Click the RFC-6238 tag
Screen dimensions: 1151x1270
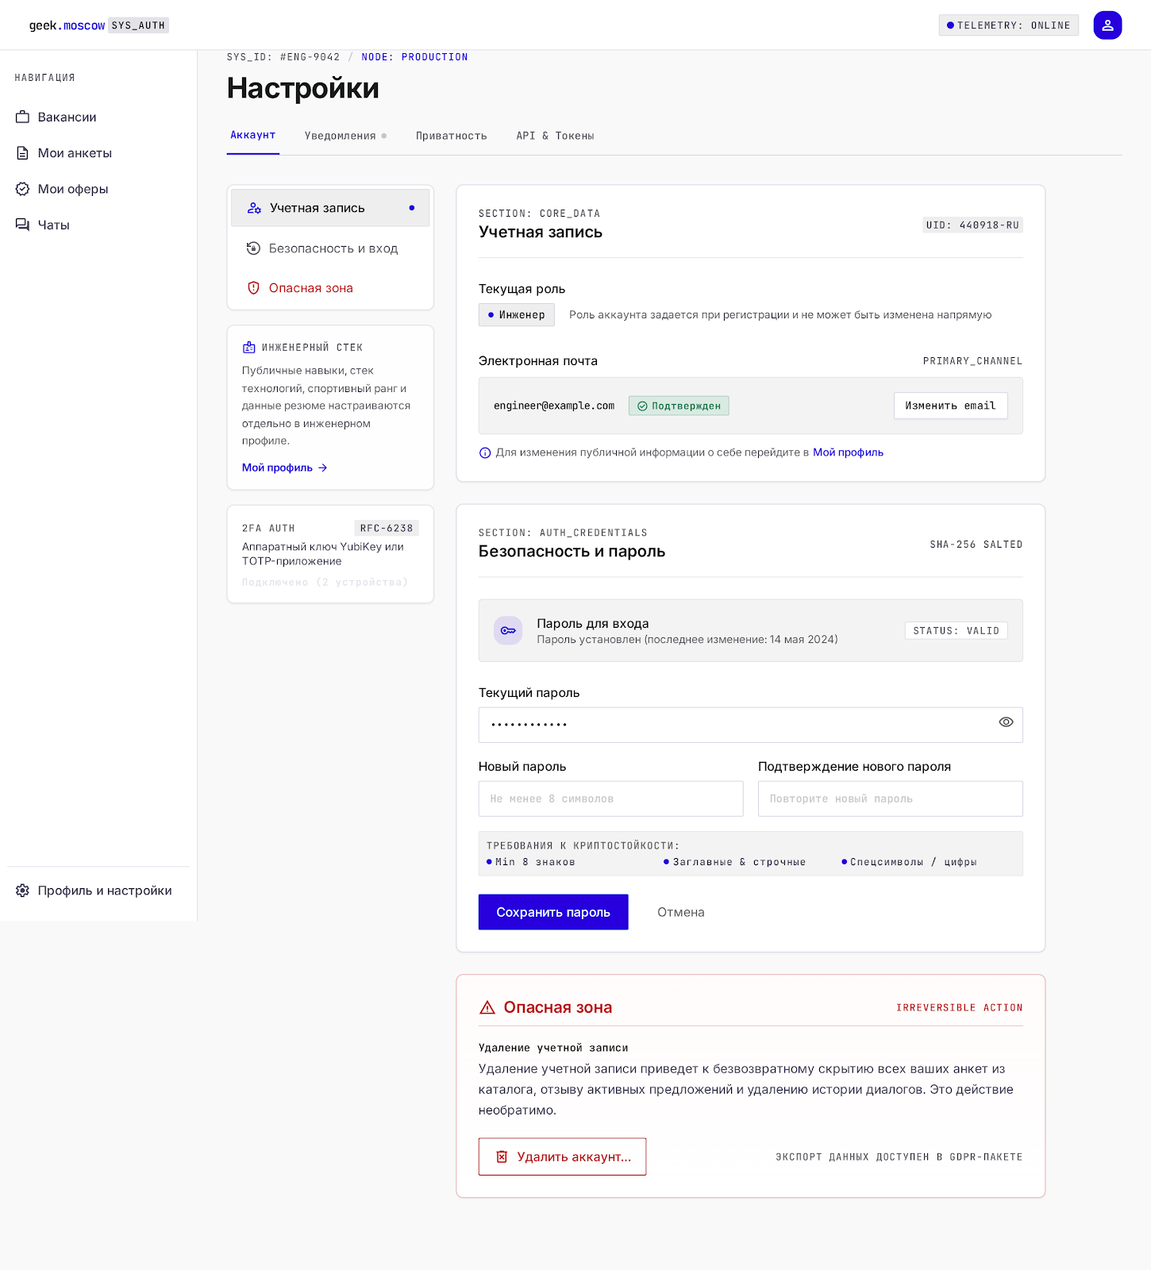pos(387,529)
